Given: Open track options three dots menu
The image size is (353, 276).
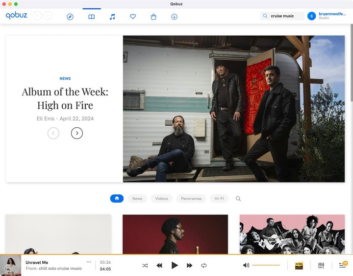Looking at the screenshot, I should coord(89,262).
